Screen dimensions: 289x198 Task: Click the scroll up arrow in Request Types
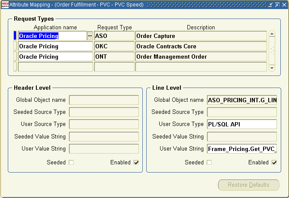coord(272,34)
